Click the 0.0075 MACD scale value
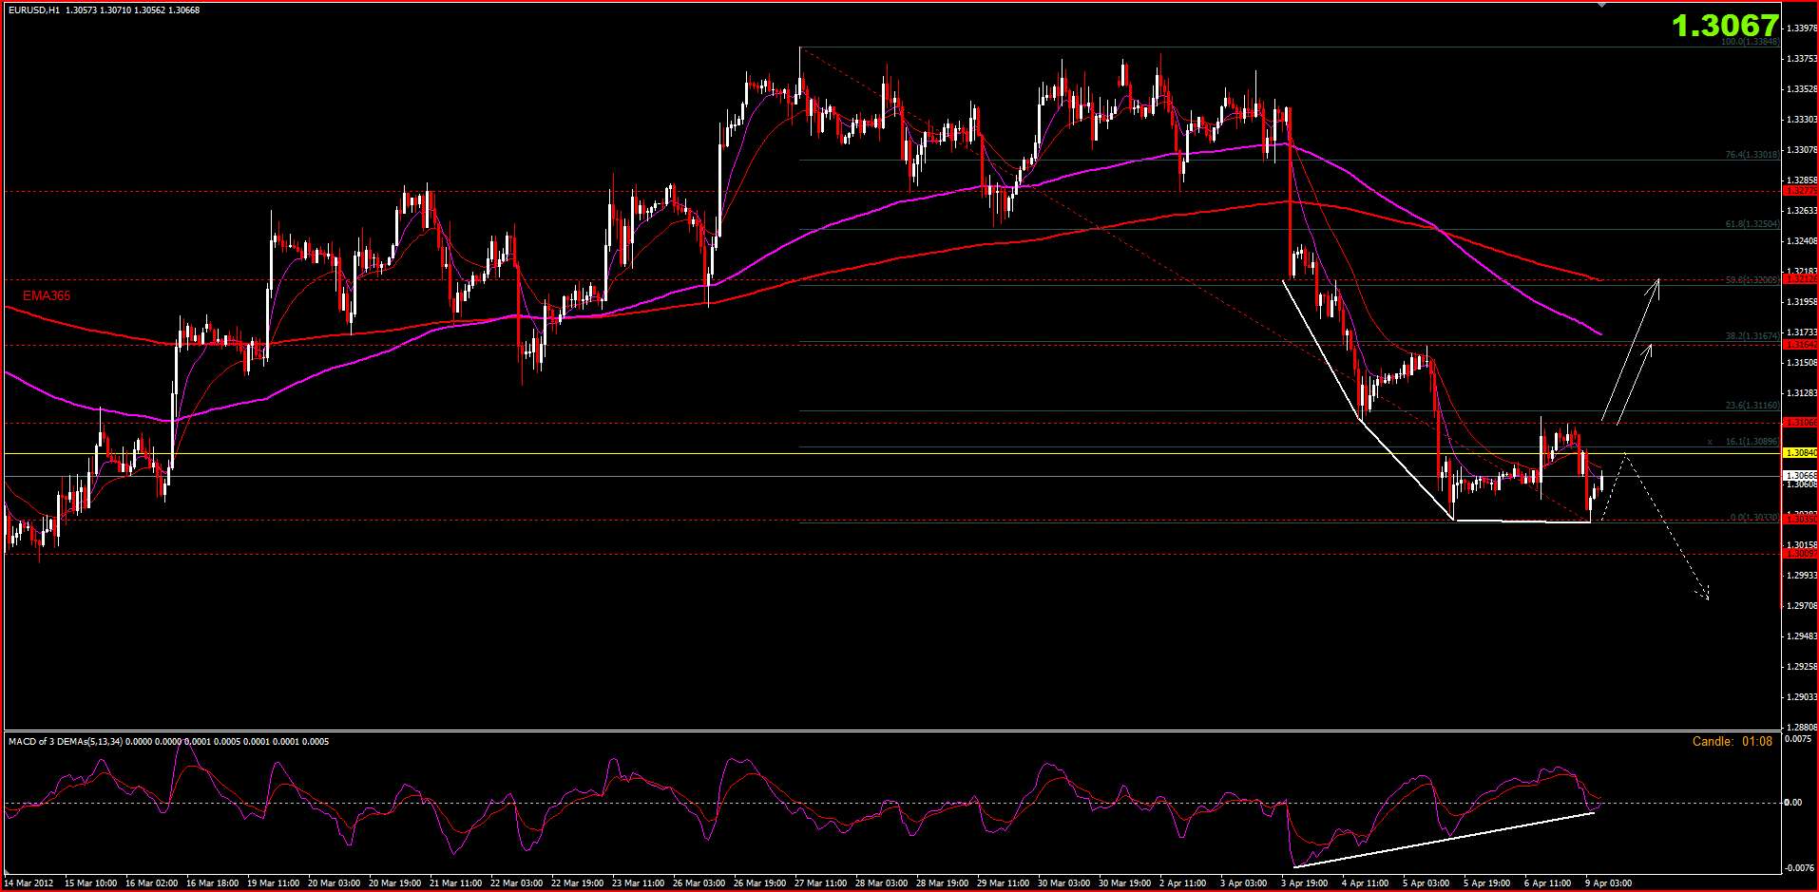The image size is (1819, 892). [1797, 738]
